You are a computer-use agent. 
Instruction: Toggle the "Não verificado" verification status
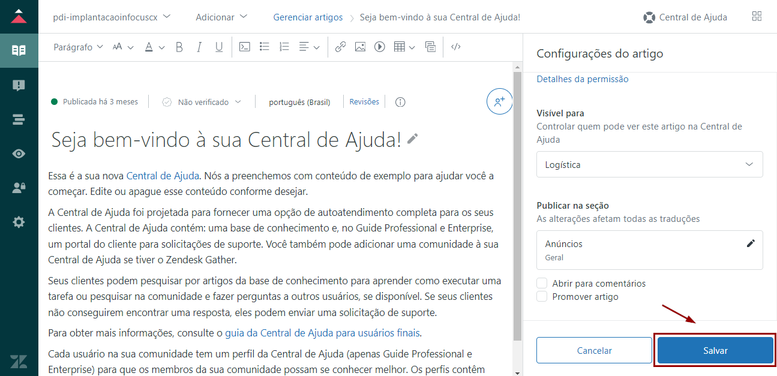click(202, 102)
